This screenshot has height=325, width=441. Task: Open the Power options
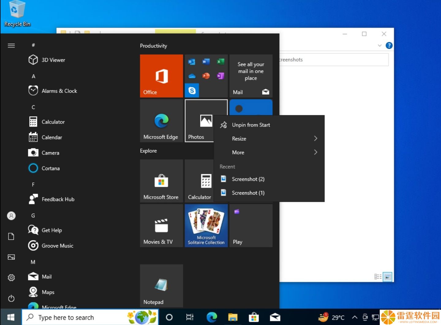pyautogui.click(x=11, y=298)
